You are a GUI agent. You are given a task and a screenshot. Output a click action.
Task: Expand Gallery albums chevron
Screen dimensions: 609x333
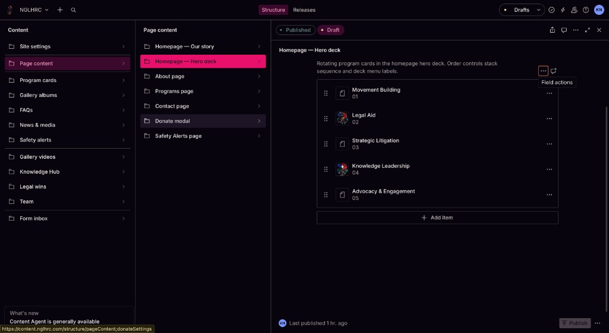click(124, 95)
